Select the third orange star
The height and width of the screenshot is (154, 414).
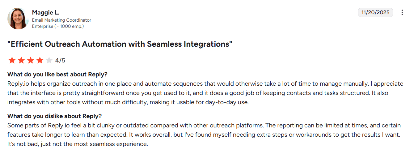(x=30, y=60)
